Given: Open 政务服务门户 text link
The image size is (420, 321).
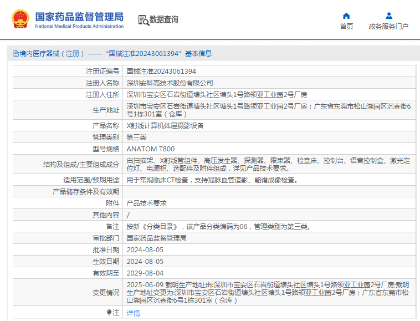Looking at the screenshot, I should pyautogui.click(x=388, y=26).
